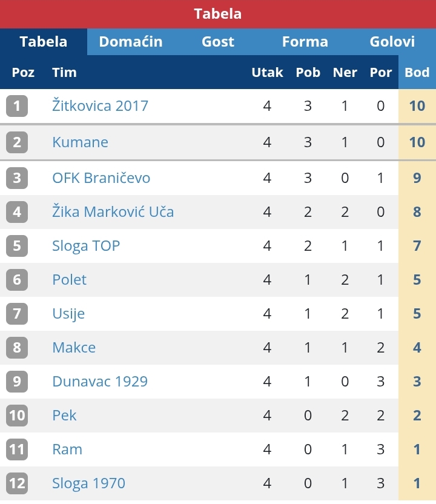Screen dimensions: 436x504
Task: Click the OFK Braničevo team link
Action: (101, 178)
